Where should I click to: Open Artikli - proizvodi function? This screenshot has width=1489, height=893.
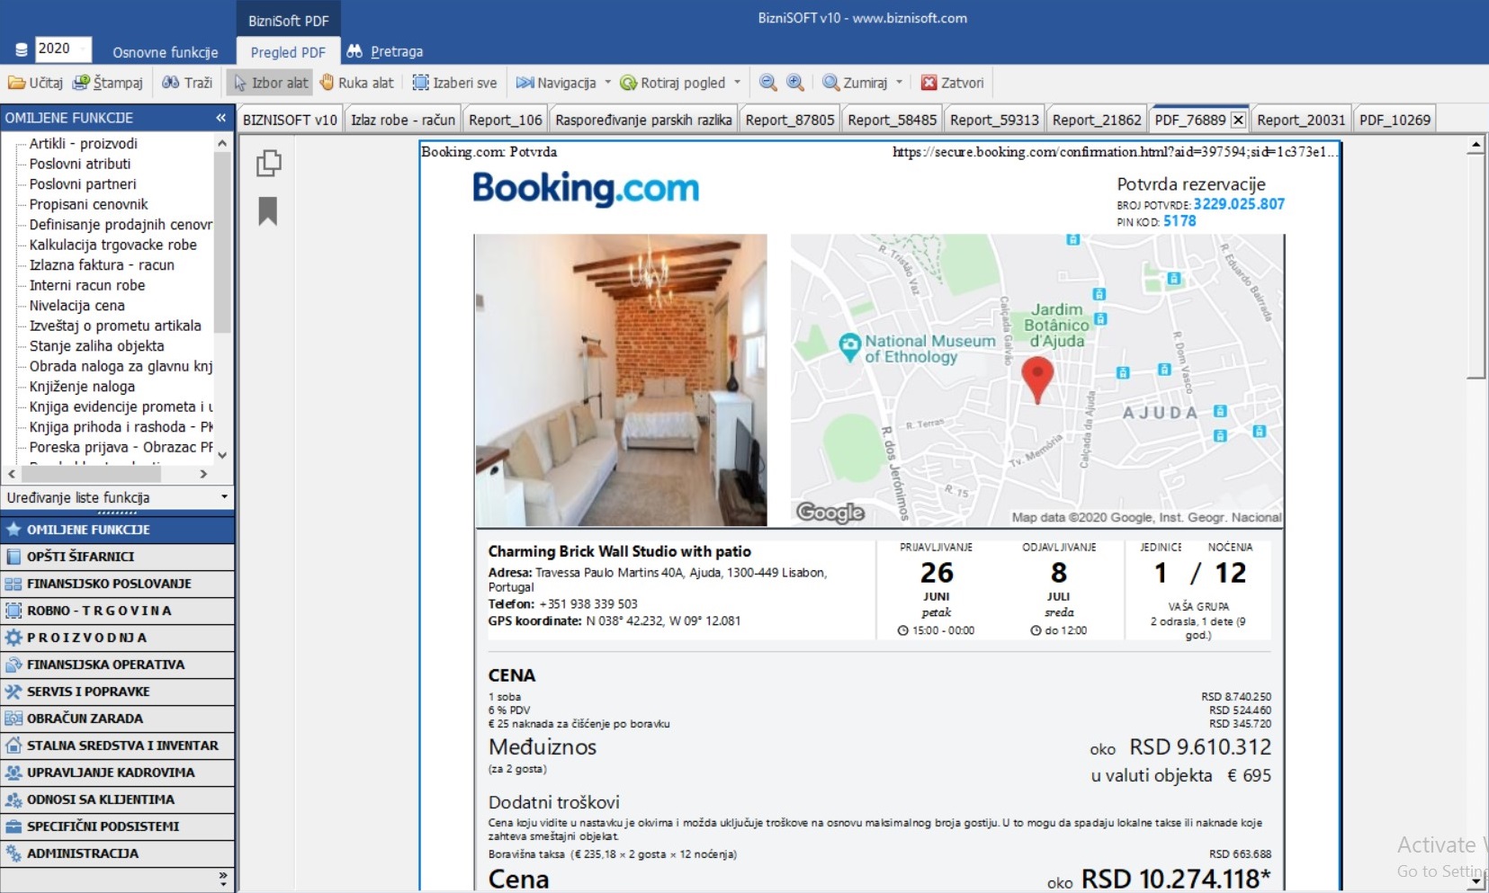click(84, 144)
